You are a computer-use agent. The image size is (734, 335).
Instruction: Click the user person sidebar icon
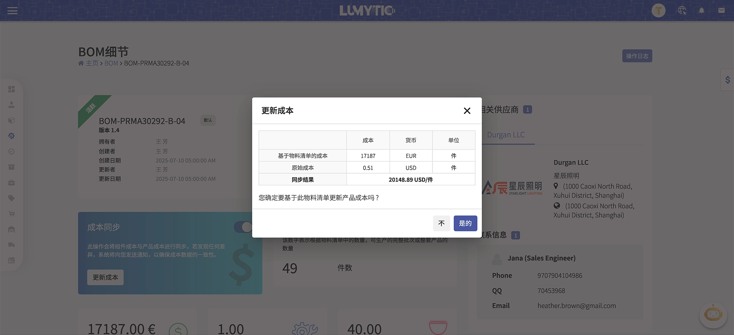coord(11,105)
